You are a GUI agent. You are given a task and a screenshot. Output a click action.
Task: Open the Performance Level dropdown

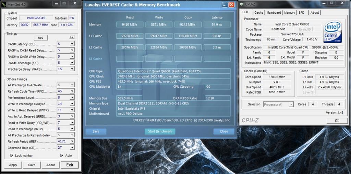click(72, 98)
